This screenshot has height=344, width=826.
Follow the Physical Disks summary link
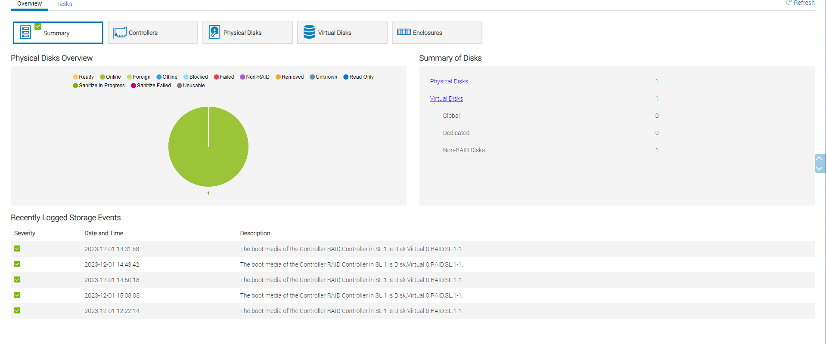click(449, 81)
